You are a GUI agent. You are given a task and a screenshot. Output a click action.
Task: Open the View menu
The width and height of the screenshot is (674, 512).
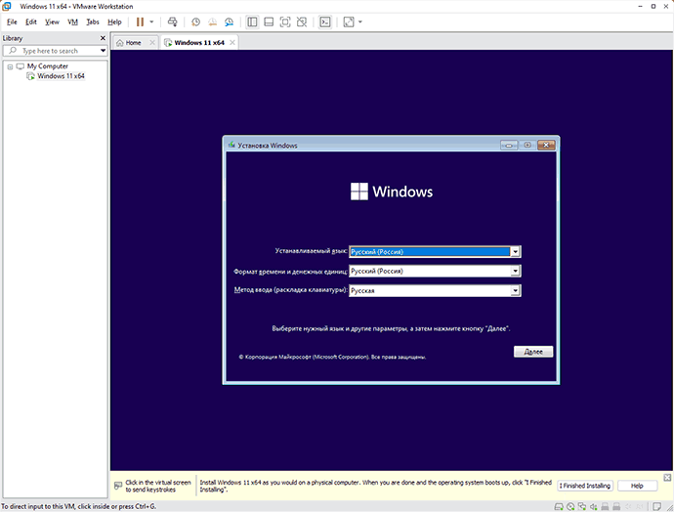52,21
